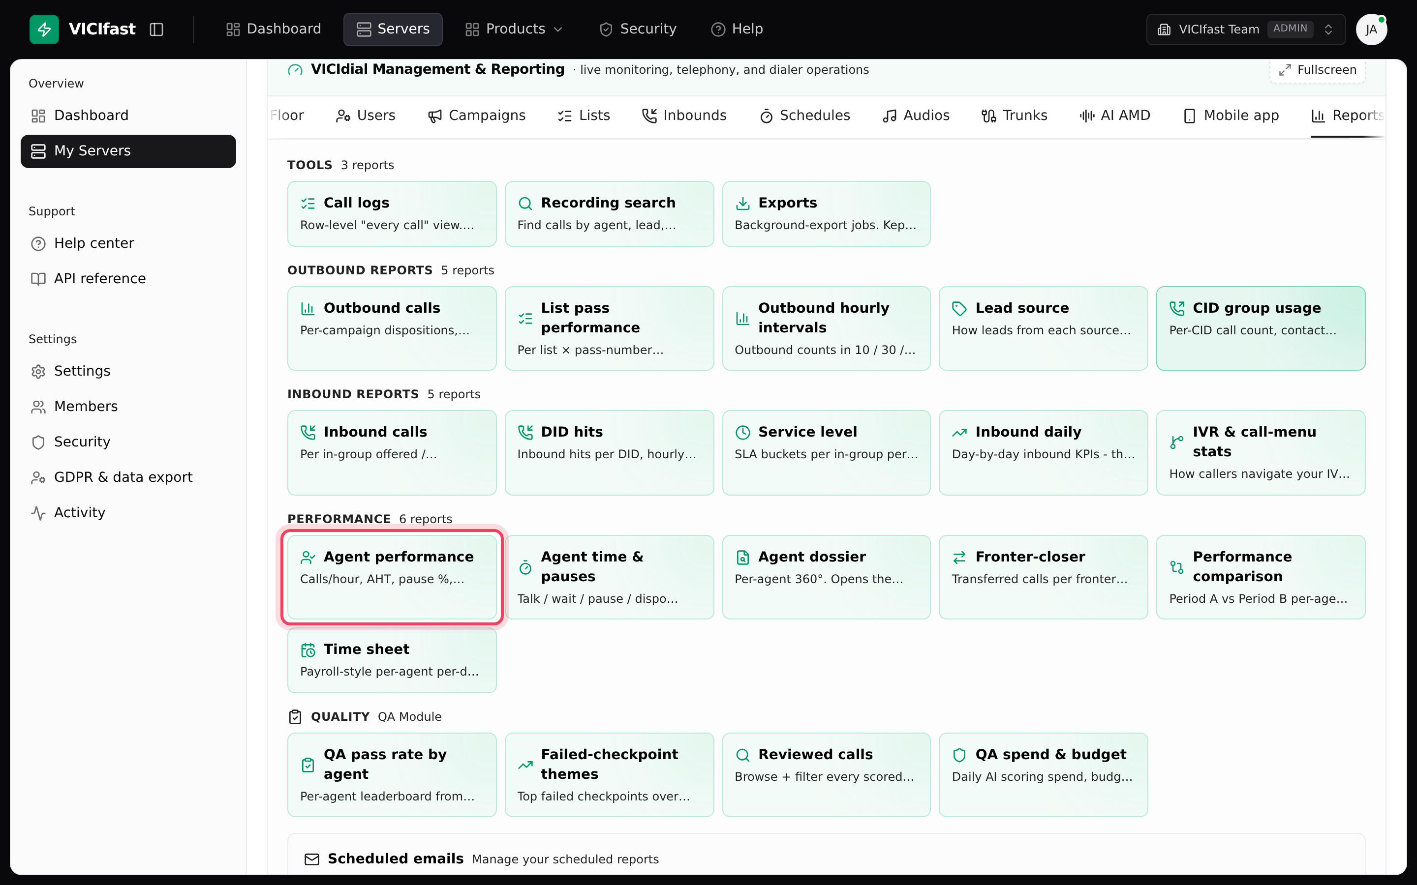The image size is (1417, 885).
Task: Switch to the AI AMD tab
Action: (1115, 116)
